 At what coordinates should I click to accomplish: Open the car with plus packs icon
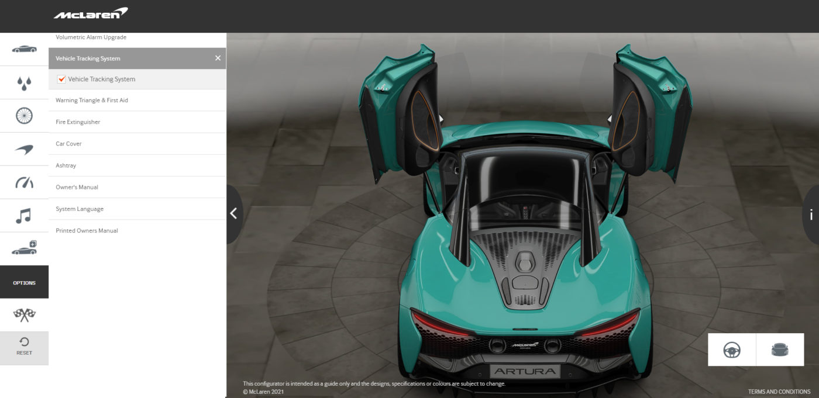coord(24,248)
